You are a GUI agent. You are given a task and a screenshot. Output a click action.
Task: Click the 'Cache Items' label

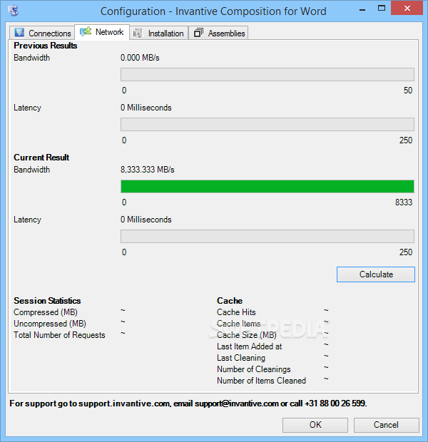pyautogui.click(x=239, y=324)
